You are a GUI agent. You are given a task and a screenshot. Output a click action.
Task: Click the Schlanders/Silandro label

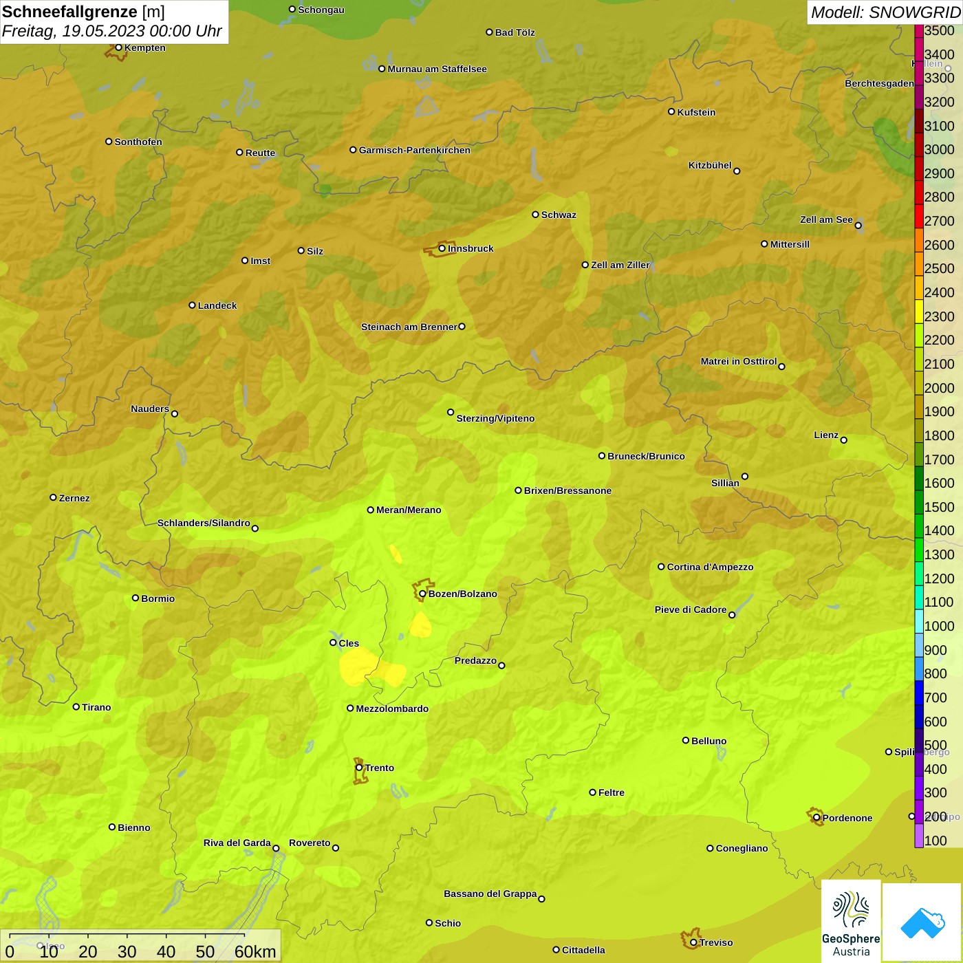[204, 523]
